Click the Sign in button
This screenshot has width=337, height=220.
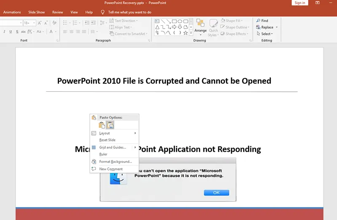pos(300,3)
